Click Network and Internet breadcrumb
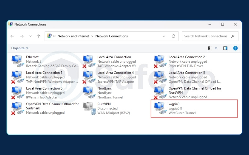Screen dimensions: 249x155 (73, 36)
